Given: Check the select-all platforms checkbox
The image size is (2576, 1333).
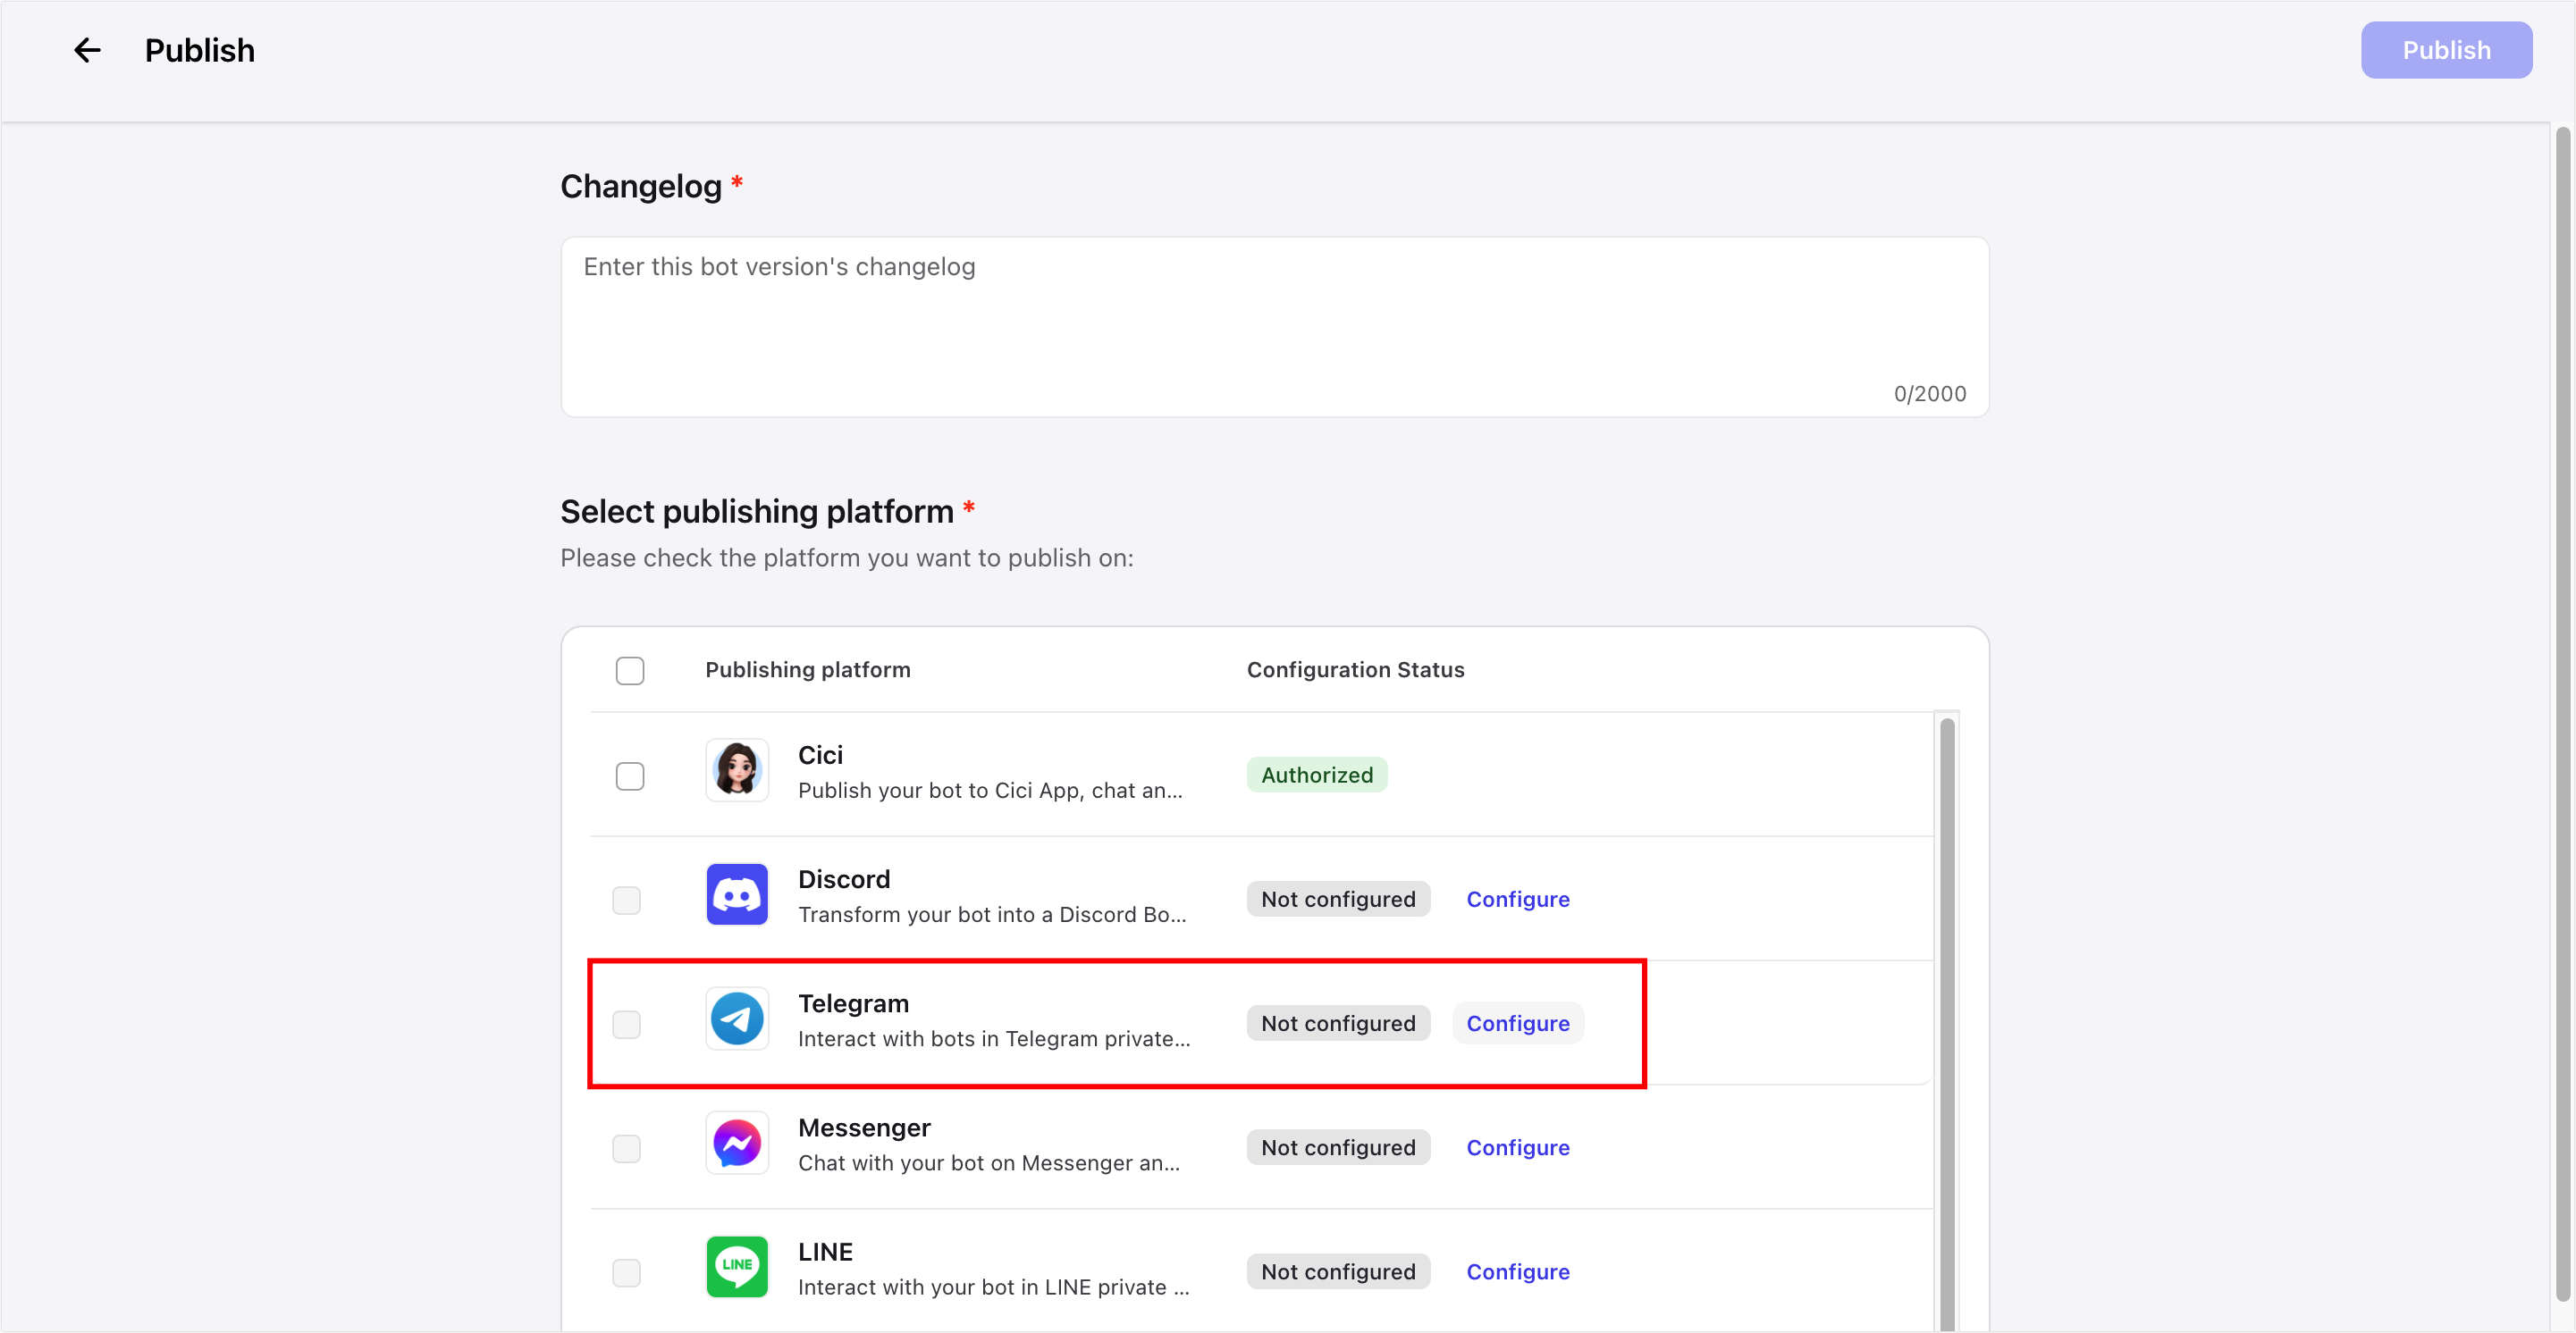Looking at the screenshot, I should tap(630, 670).
